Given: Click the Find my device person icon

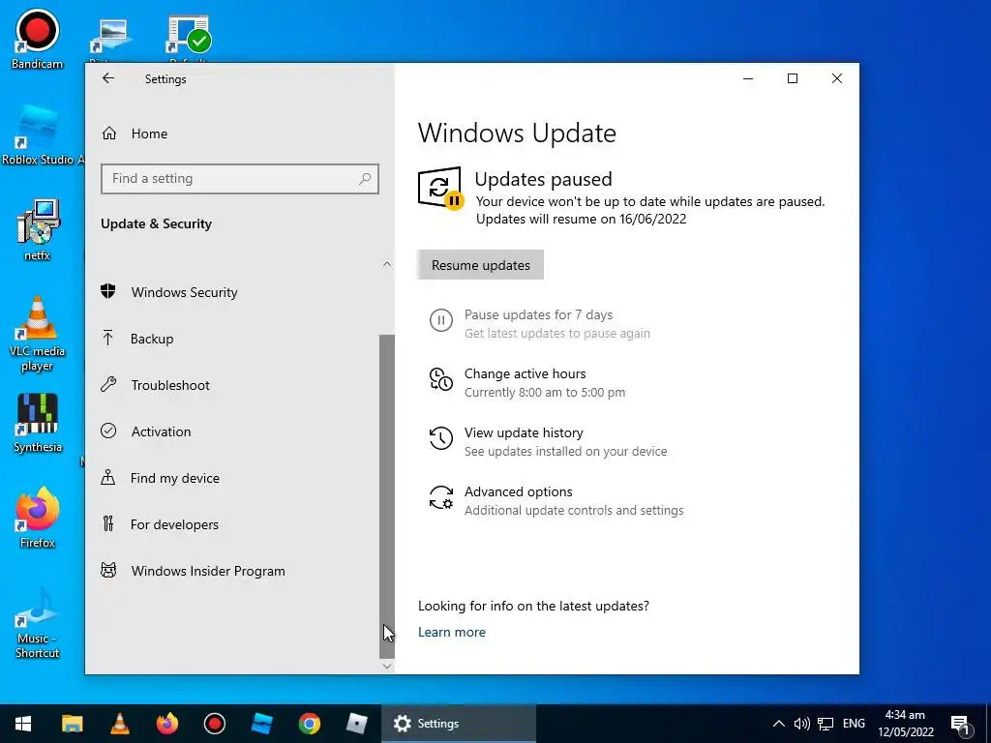Looking at the screenshot, I should pyautogui.click(x=108, y=477).
